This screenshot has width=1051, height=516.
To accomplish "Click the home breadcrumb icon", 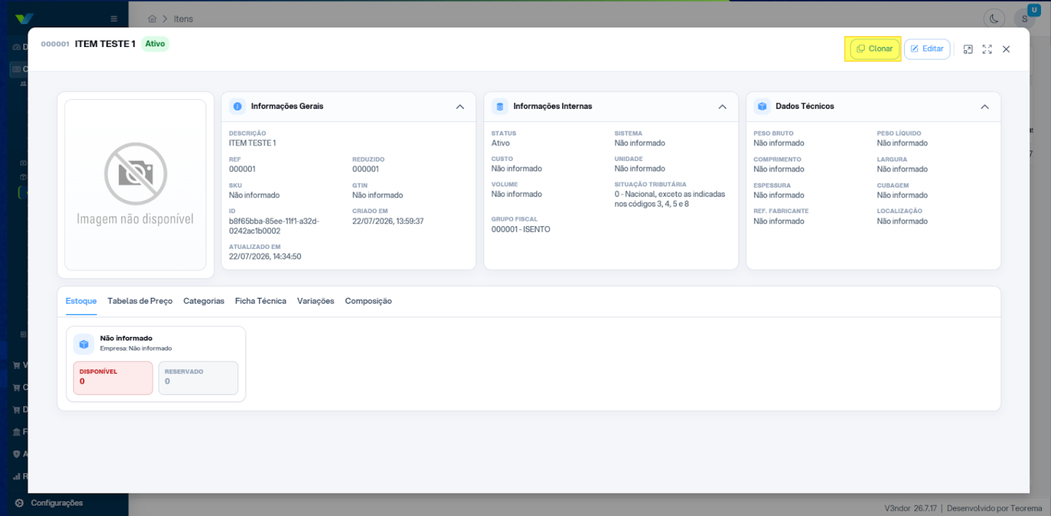I will [x=152, y=19].
